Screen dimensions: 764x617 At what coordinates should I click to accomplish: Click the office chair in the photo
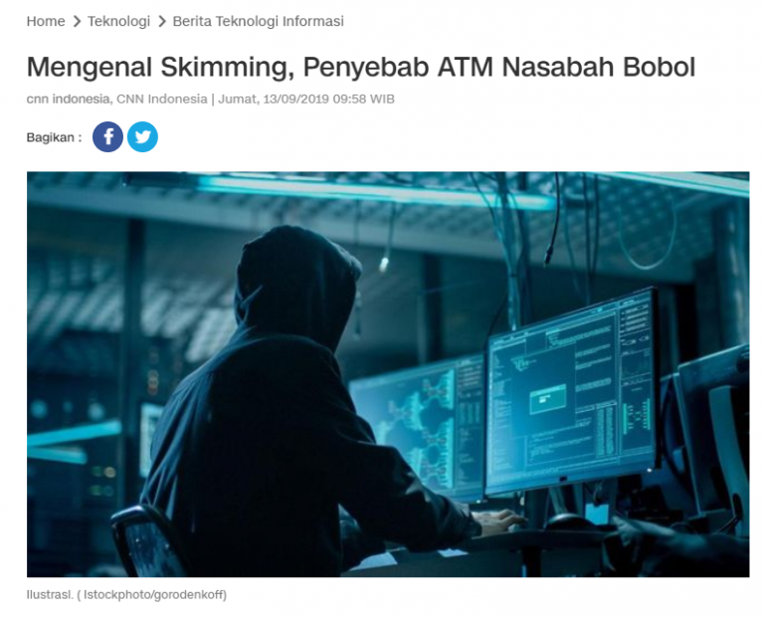click(x=146, y=541)
